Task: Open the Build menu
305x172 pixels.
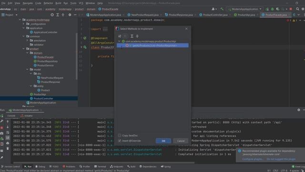Action: [58, 3]
